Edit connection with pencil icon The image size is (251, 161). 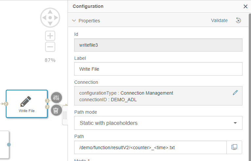[235, 93]
